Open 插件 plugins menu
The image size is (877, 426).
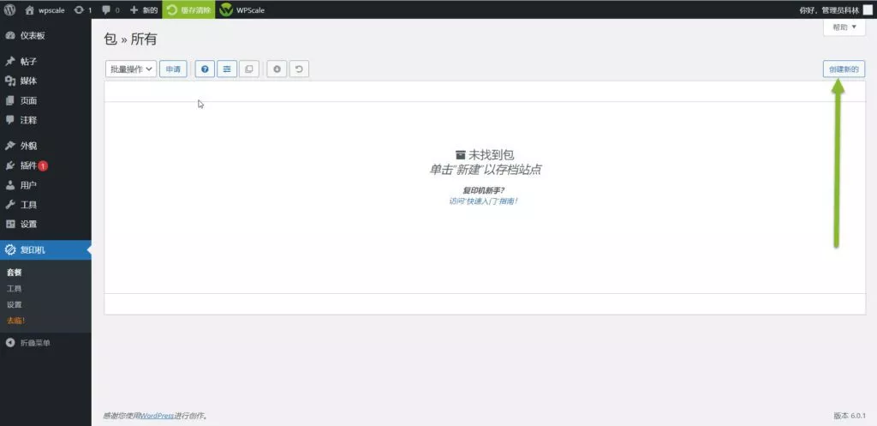[x=28, y=165]
